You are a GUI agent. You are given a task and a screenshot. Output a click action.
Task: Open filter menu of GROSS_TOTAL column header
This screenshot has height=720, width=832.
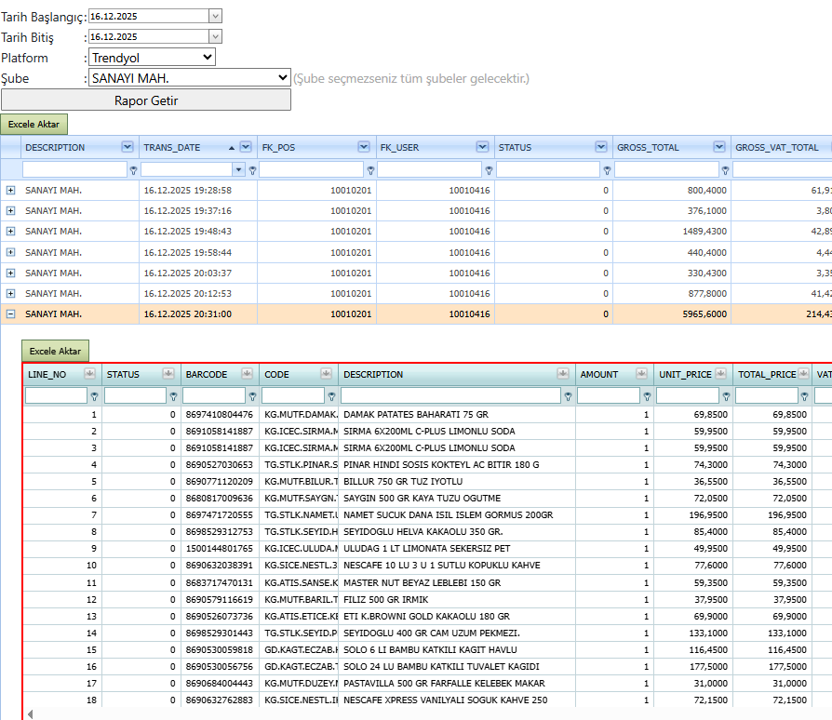pyautogui.click(x=719, y=147)
